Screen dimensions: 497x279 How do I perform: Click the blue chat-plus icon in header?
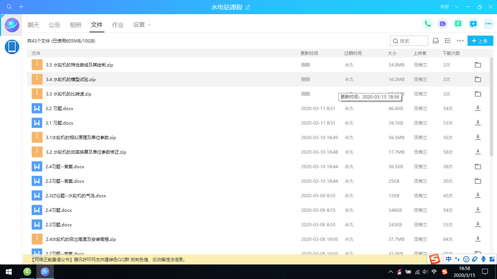pyautogui.click(x=473, y=24)
